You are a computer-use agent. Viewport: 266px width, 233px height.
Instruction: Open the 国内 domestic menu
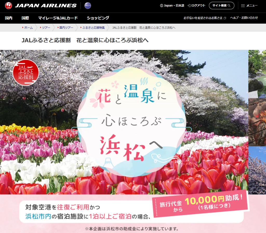click(9, 18)
